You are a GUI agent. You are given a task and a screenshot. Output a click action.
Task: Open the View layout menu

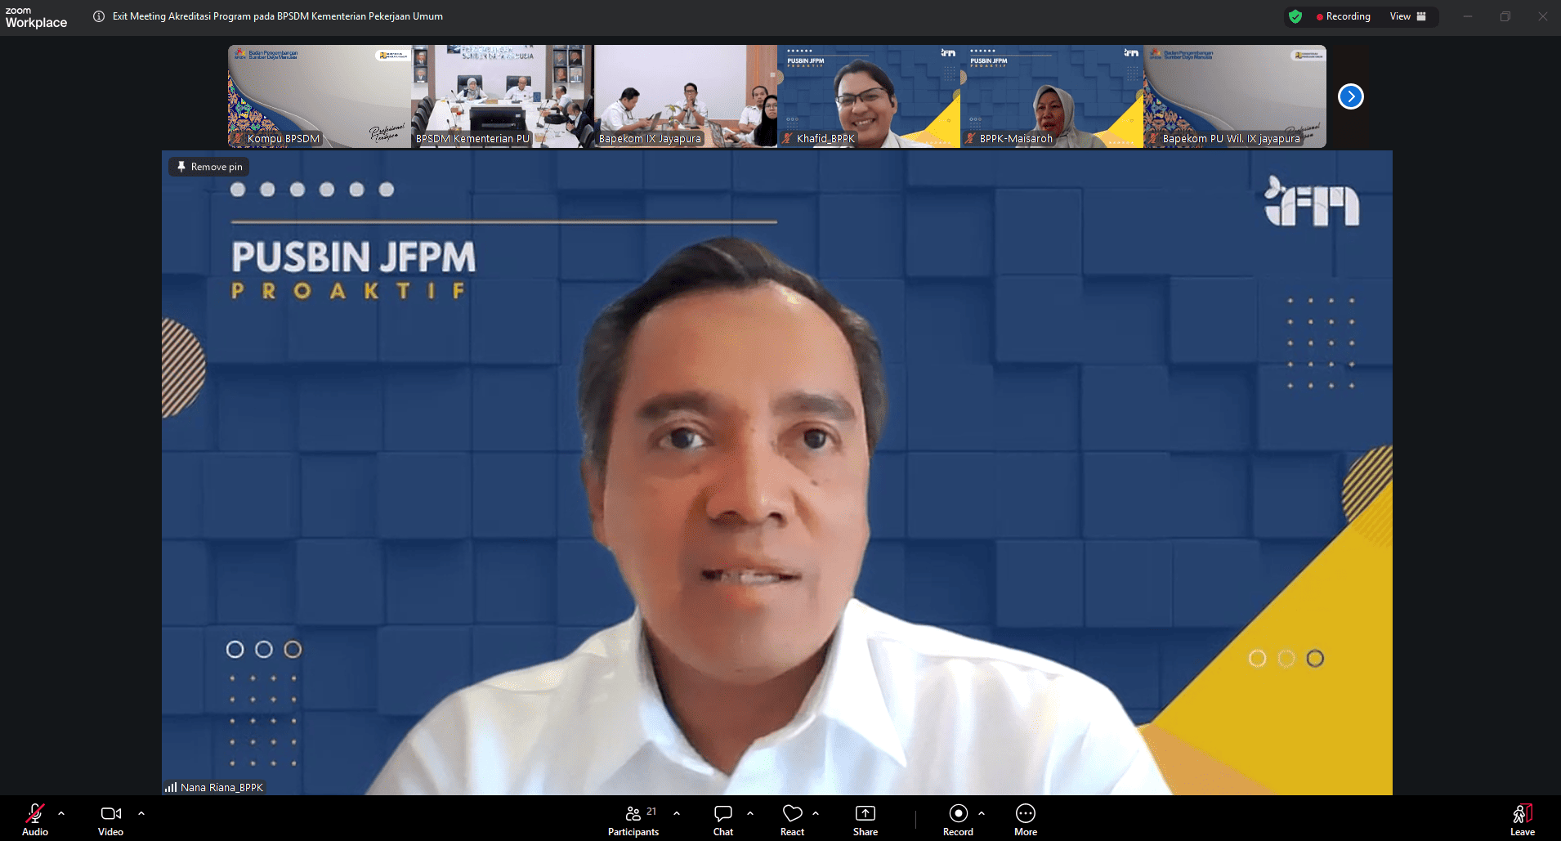pyautogui.click(x=1407, y=16)
